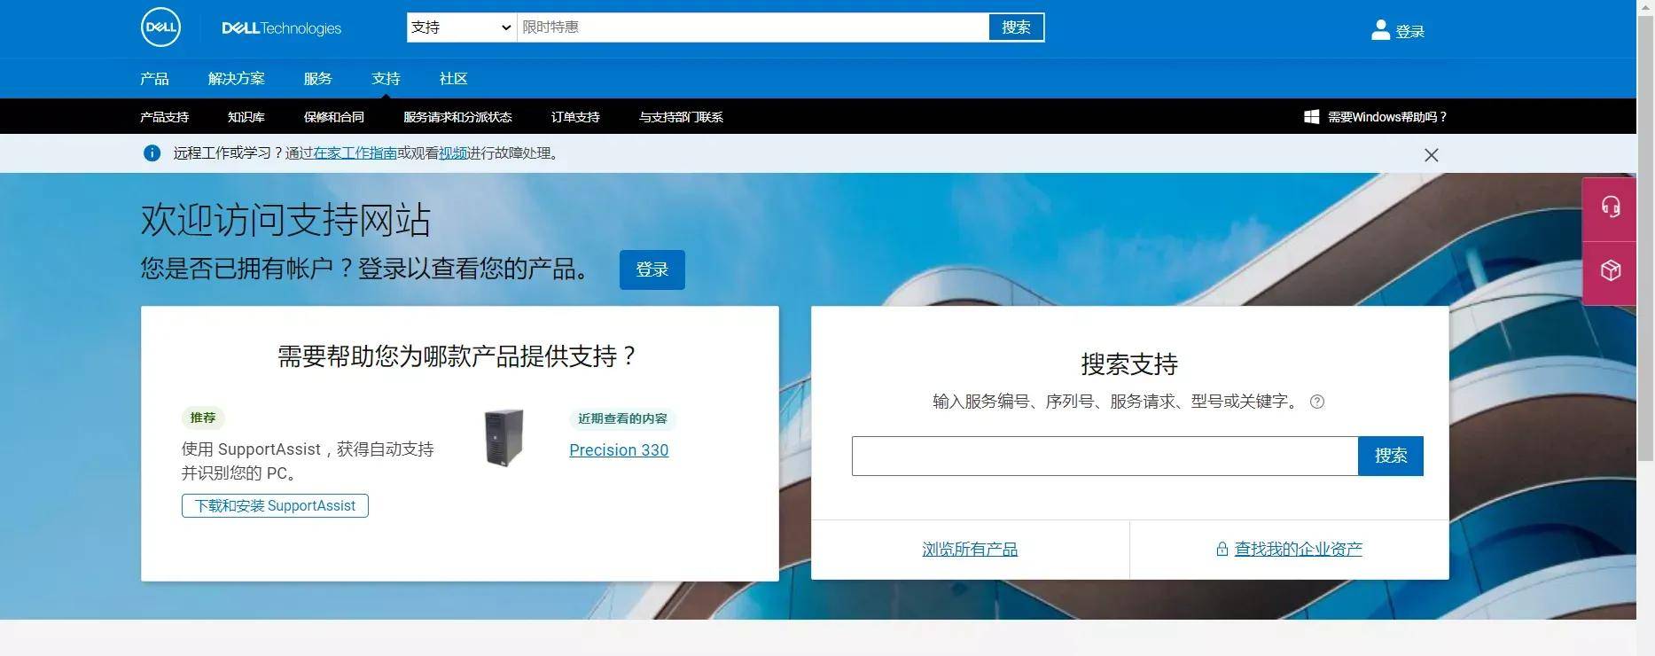This screenshot has height=656, width=1655.
Task: Click the header search field with 限时特惠
Action: pos(753,27)
